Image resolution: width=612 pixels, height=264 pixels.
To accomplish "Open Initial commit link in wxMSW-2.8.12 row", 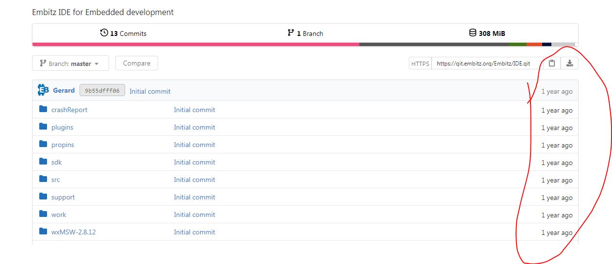I will [194, 232].
